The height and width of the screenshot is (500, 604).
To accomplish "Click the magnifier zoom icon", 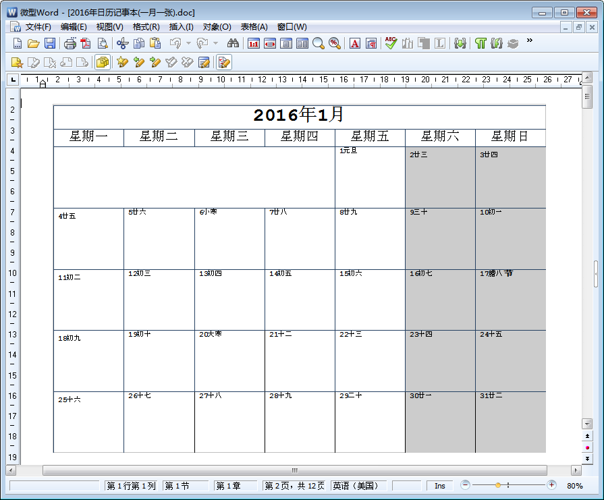I will click(x=319, y=43).
